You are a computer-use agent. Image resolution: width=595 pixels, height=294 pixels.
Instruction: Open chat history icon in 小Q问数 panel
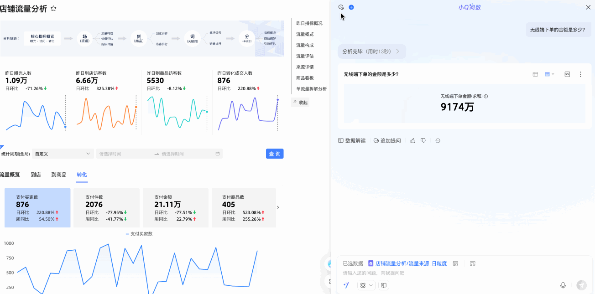coord(341,7)
